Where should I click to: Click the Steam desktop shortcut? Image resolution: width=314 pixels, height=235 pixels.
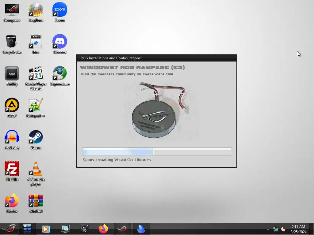(x=36, y=140)
